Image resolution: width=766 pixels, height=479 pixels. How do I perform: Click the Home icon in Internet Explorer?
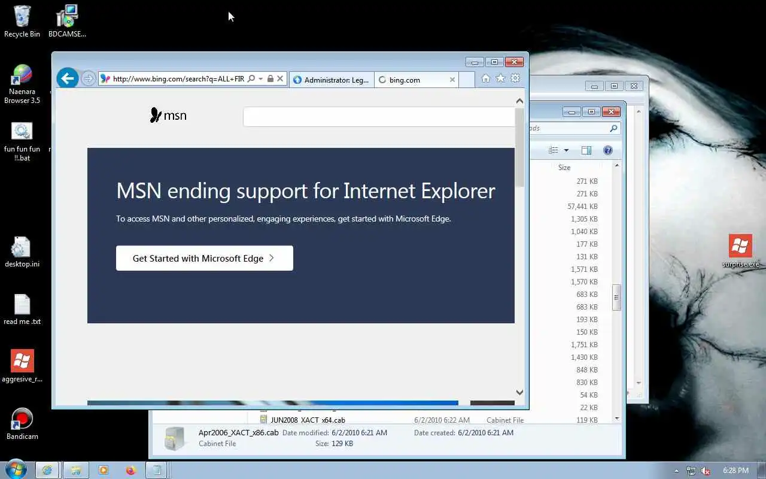[486, 78]
